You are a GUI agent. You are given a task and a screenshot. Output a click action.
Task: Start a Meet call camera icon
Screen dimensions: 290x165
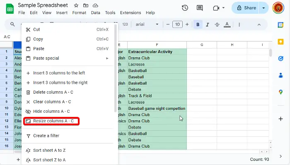[x=216, y=8]
